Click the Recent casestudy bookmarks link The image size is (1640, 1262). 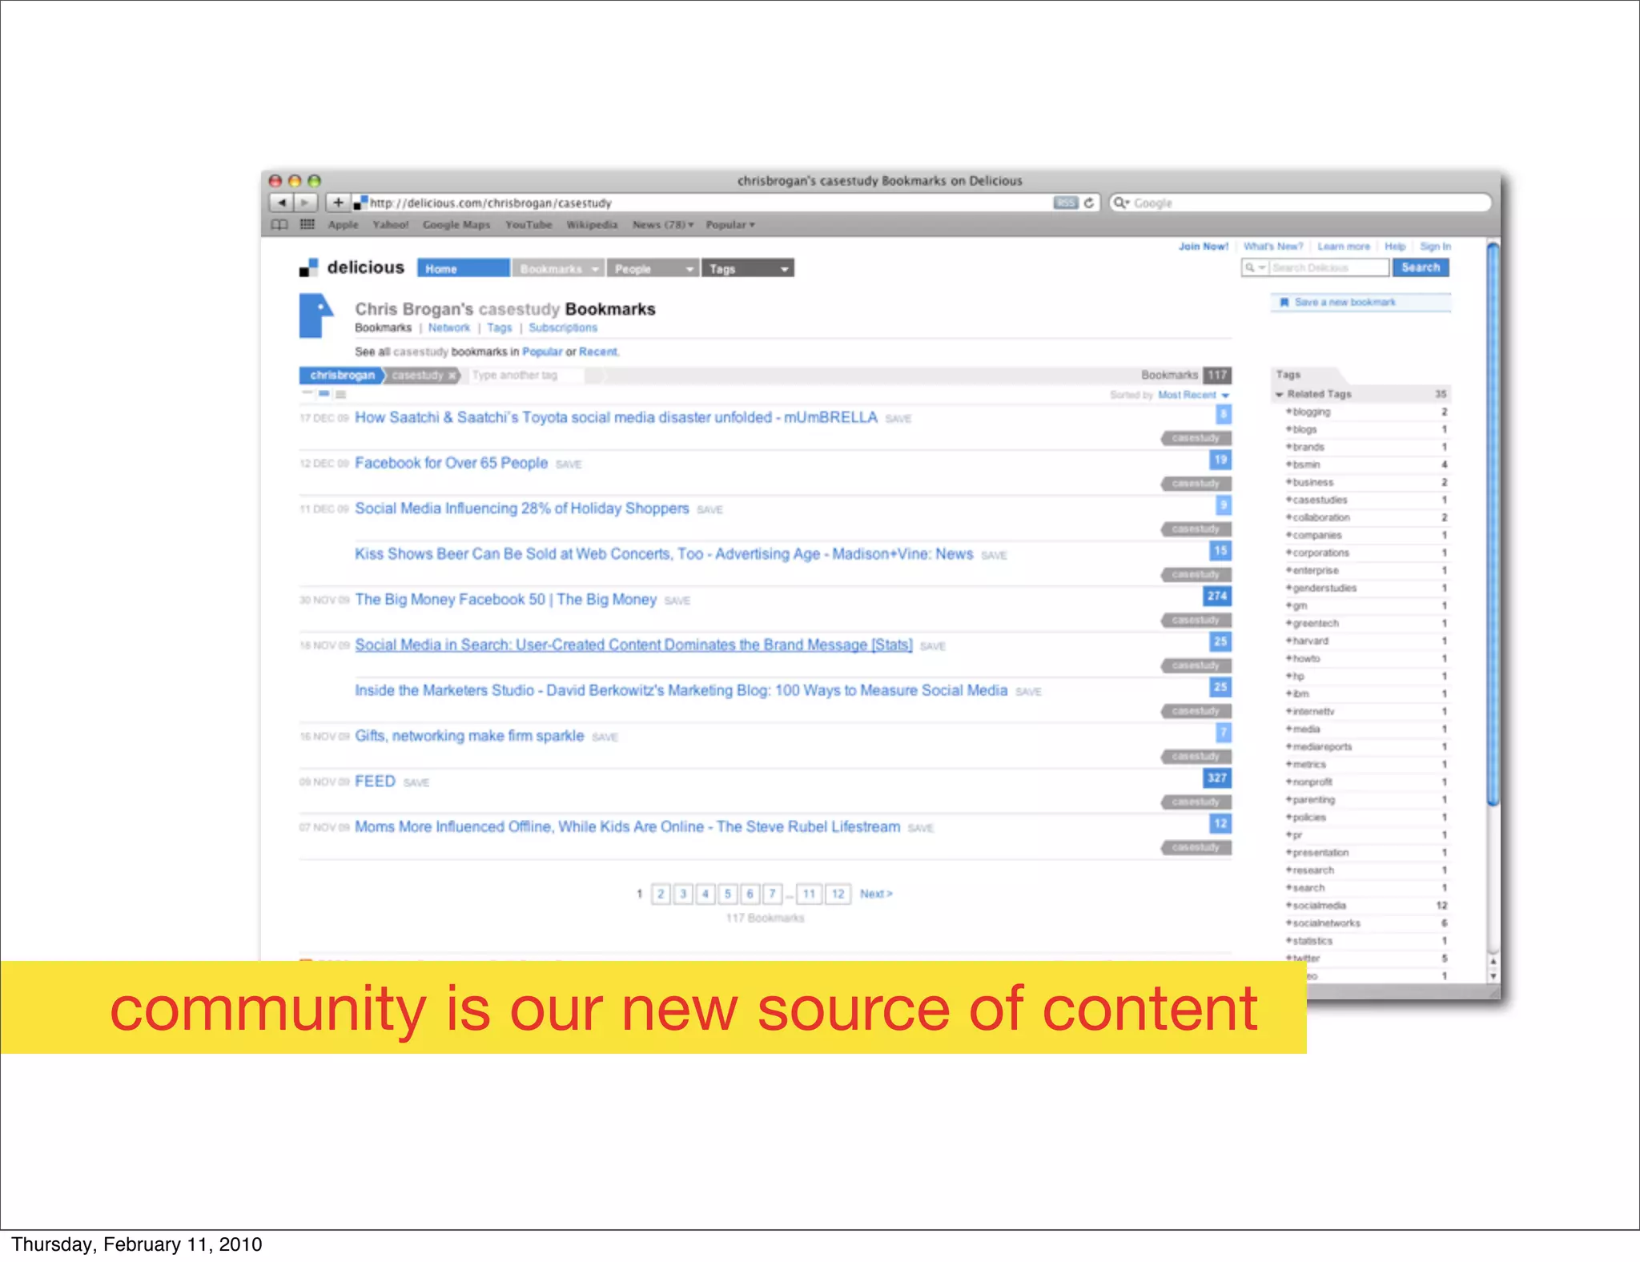point(598,352)
